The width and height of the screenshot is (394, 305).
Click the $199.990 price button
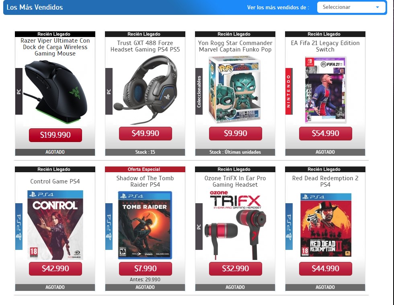[x=55, y=135]
